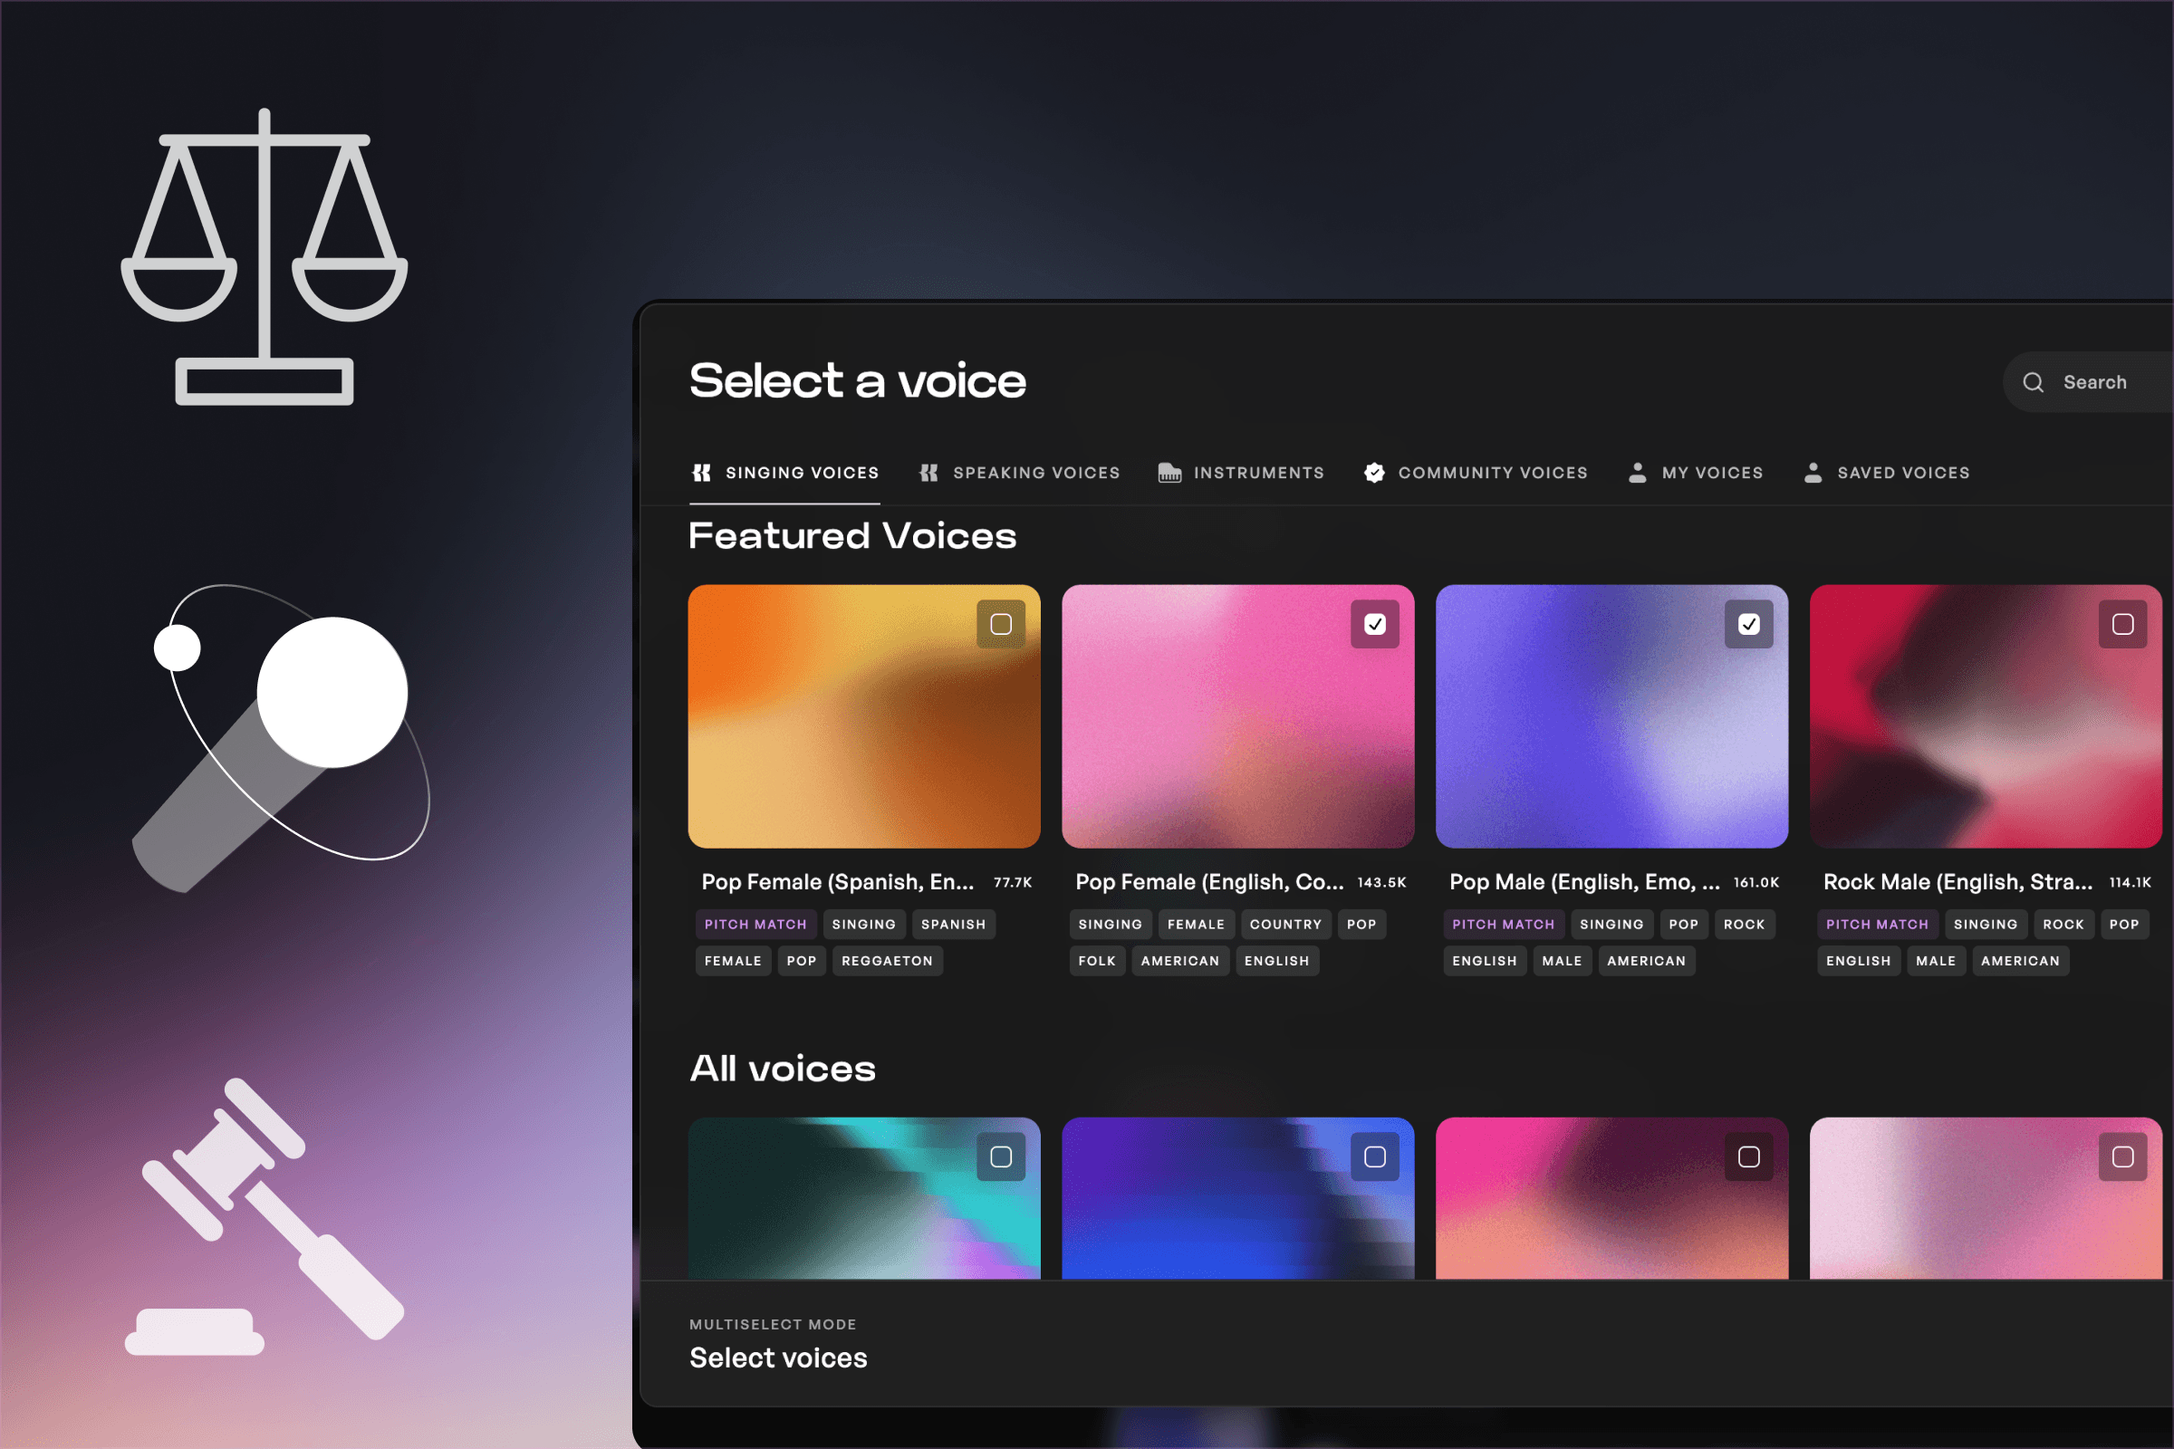
Task: Click Male tag on Rock Male card
Action: 1937,962
